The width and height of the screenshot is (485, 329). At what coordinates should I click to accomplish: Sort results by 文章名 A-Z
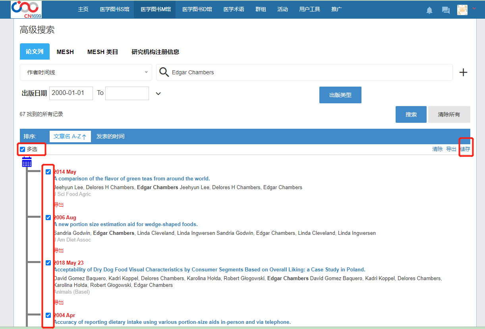[x=70, y=136]
